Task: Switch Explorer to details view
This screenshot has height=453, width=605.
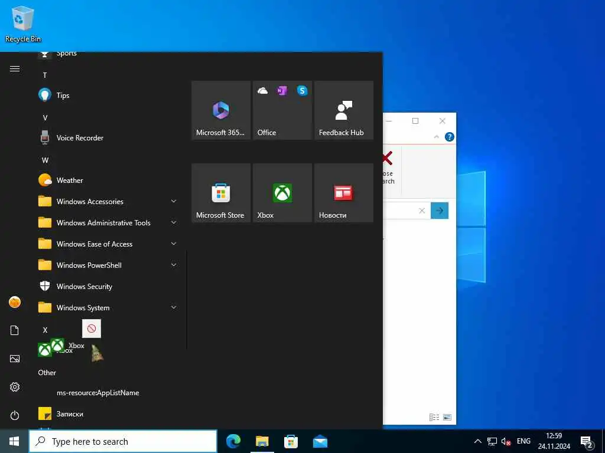Action: coord(434,417)
